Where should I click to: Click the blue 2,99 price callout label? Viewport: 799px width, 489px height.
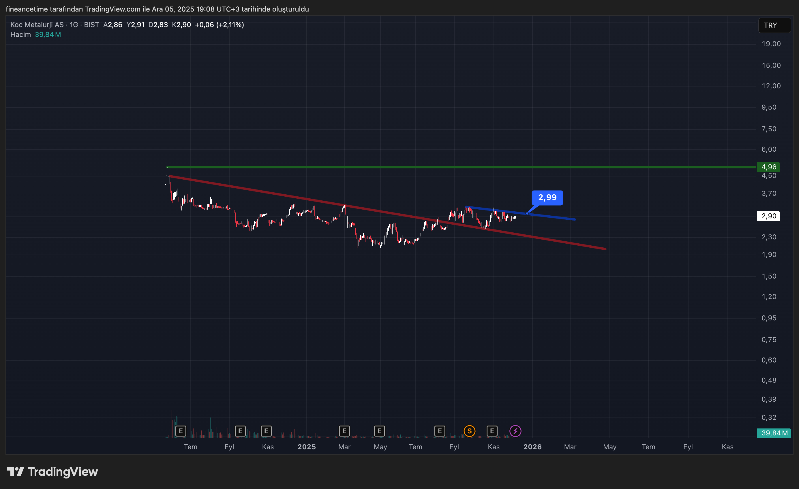pos(547,197)
